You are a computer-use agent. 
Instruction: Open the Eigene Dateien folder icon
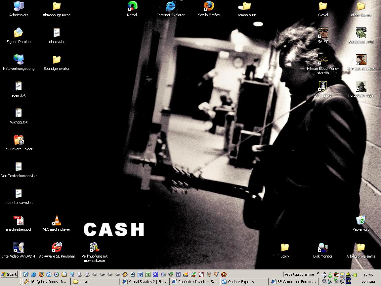click(19, 36)
